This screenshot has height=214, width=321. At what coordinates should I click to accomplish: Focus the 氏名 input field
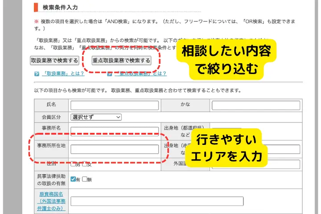click(x=115, y=106)
